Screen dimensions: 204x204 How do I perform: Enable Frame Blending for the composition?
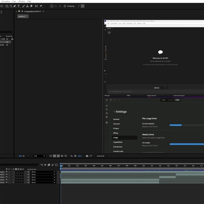pyautogui.click(x=49, y=165)
